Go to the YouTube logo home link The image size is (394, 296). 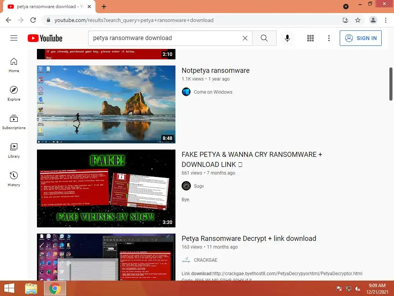(45, 38)
